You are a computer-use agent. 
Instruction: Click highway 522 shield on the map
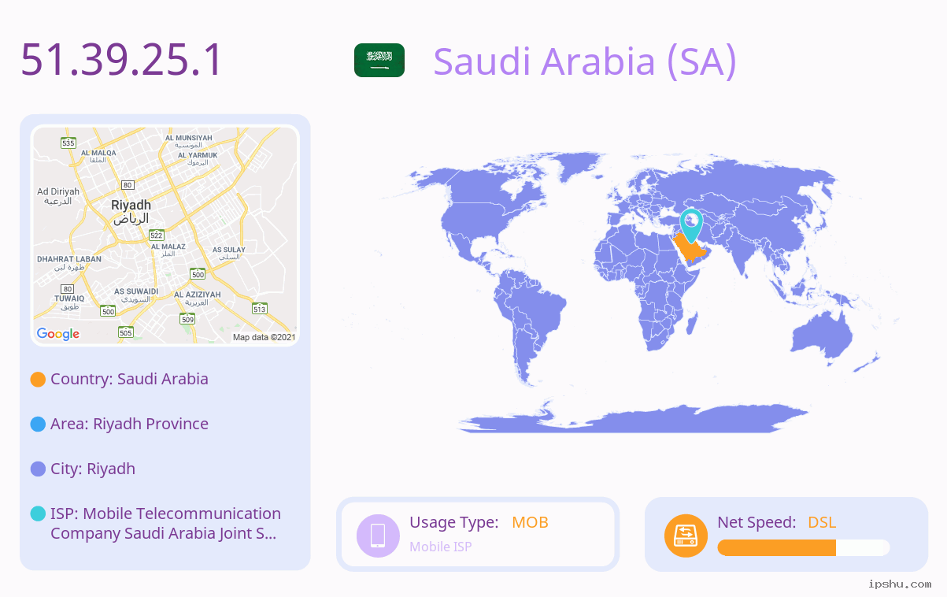pos(157,235)
